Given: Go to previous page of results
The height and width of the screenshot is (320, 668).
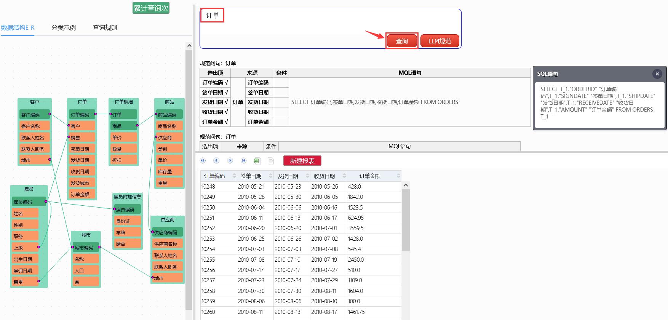Looking at the screenshot, I should pos(216,161).
